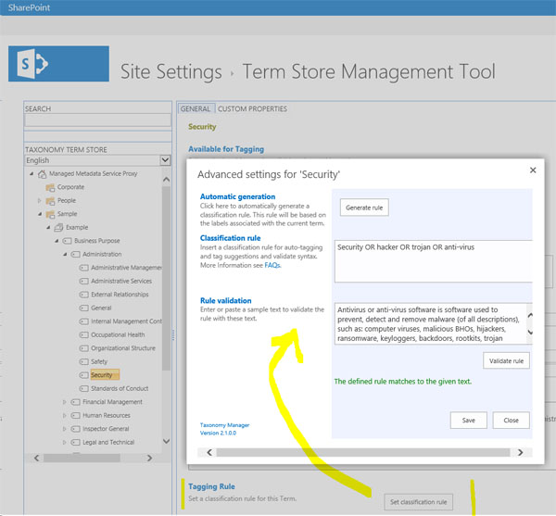The height and width of the screenshot is (516, 556).
Task: Click the Sample group folder icon
Action: pos(50,214)
